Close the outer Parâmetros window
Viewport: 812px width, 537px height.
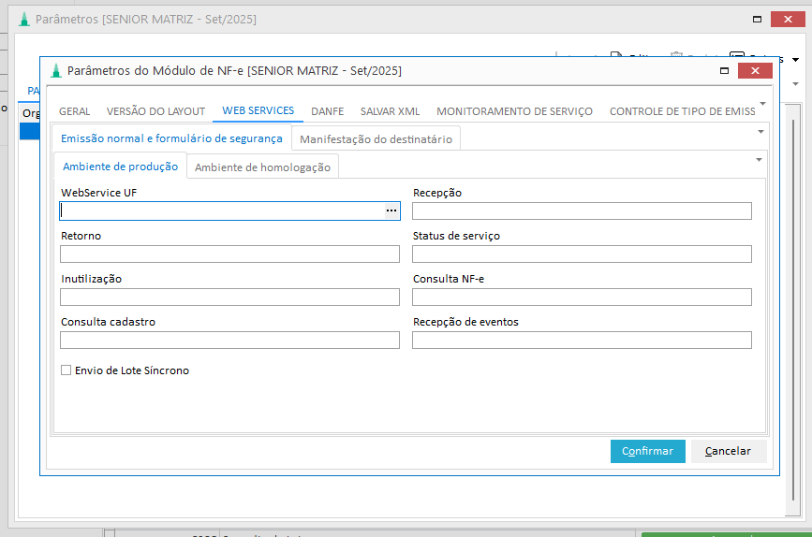coord(788,19)
